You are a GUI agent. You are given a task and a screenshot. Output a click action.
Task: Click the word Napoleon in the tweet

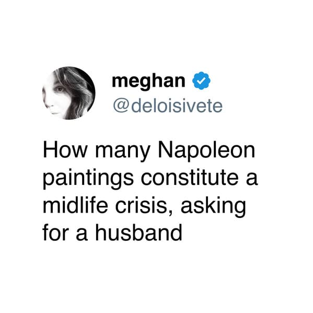pos(206,150)
